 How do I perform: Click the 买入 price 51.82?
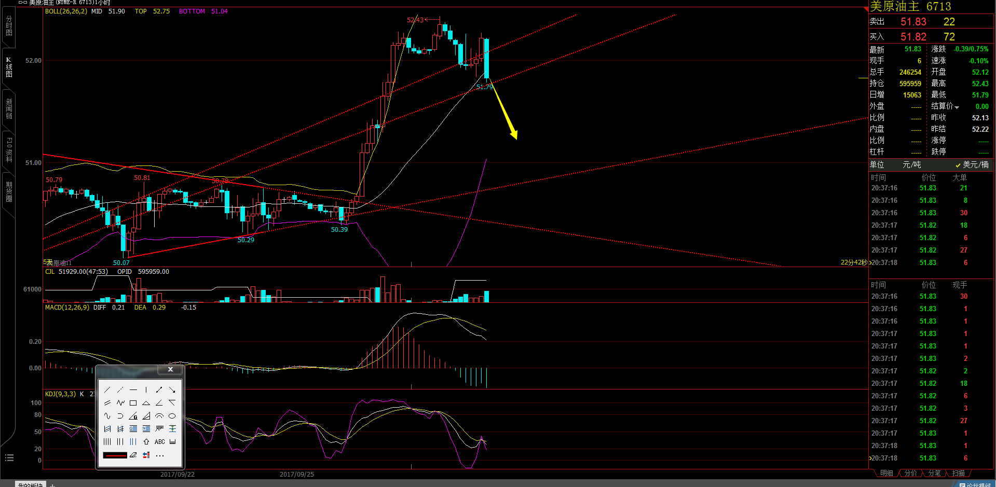913,37
